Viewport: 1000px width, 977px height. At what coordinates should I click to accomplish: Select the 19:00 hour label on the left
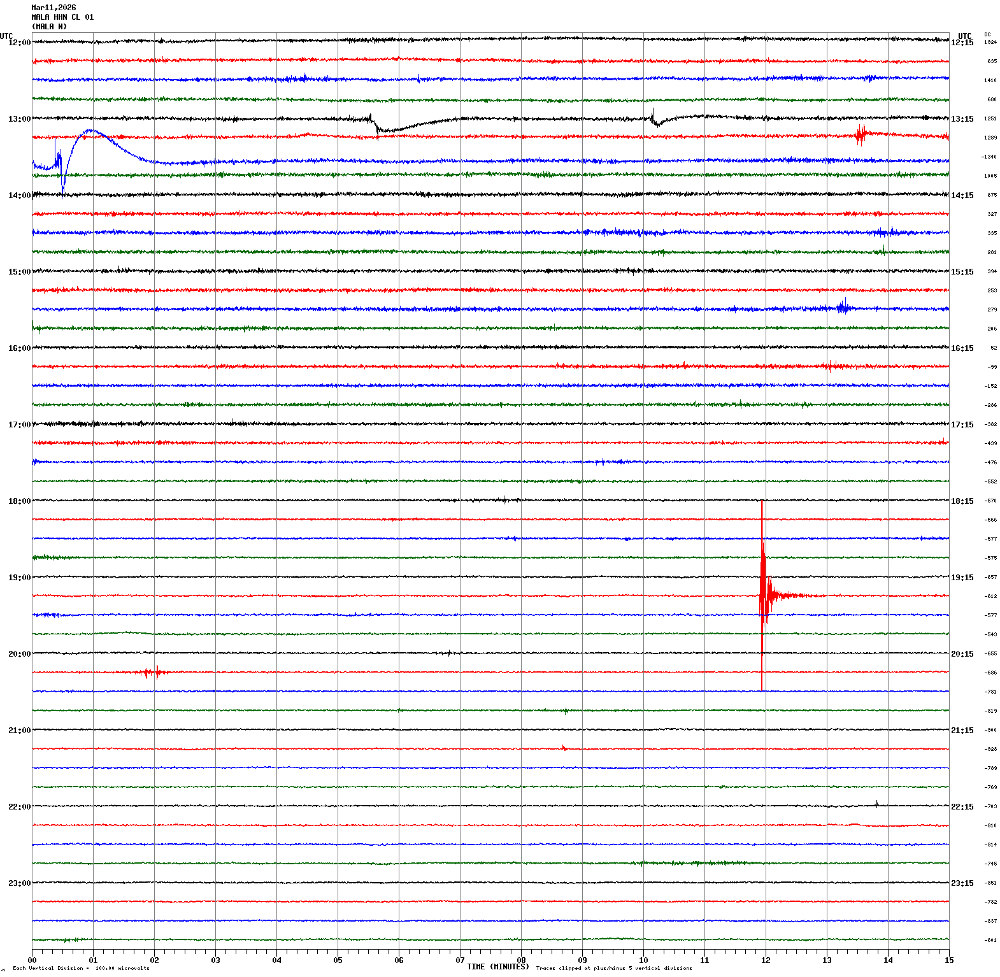19,578
